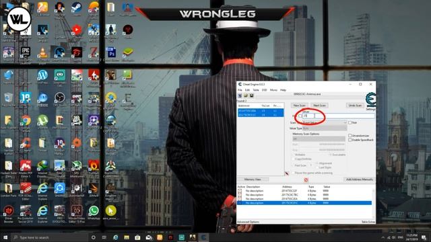Click the Memory View button
The width and height of the screenshot is (431, 242).
253,179
